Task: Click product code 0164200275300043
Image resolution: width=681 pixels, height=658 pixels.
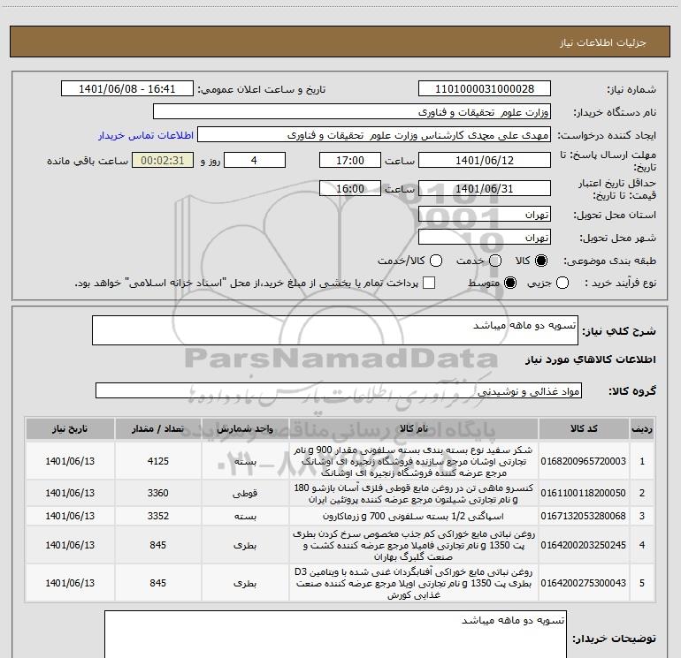Action: click(x=584, y=583)
